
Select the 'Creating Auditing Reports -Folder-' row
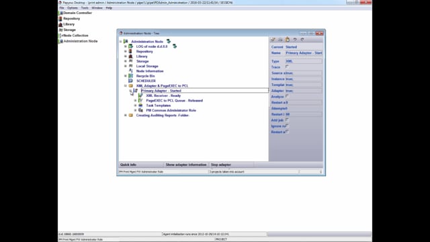[163, 115]
